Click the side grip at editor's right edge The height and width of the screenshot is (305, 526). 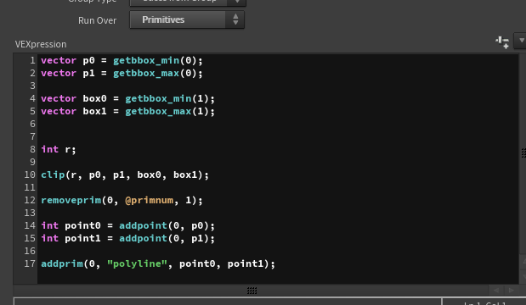pyautogui.click(x=523, y=152)
